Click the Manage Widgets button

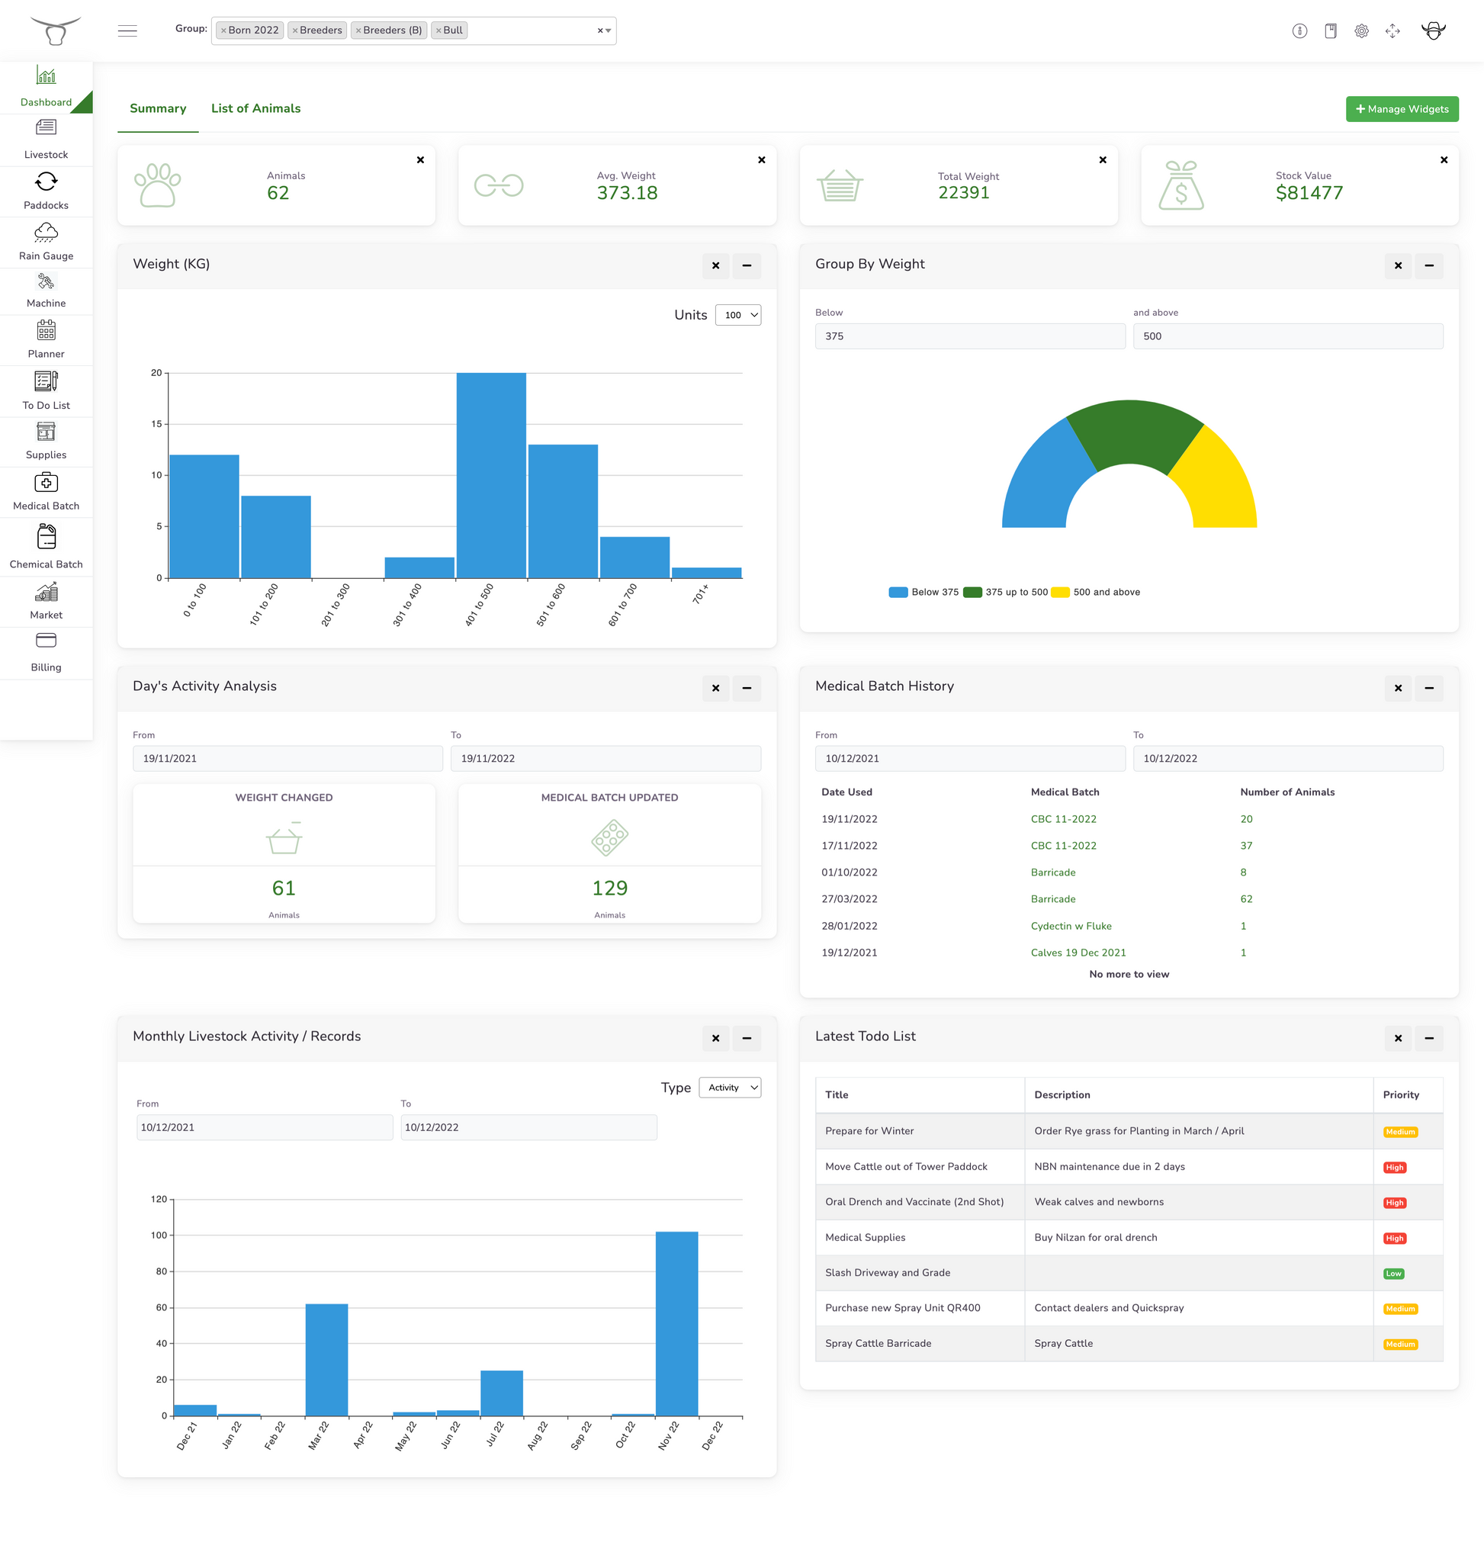pyautogui.click(x=1401, y=109)
